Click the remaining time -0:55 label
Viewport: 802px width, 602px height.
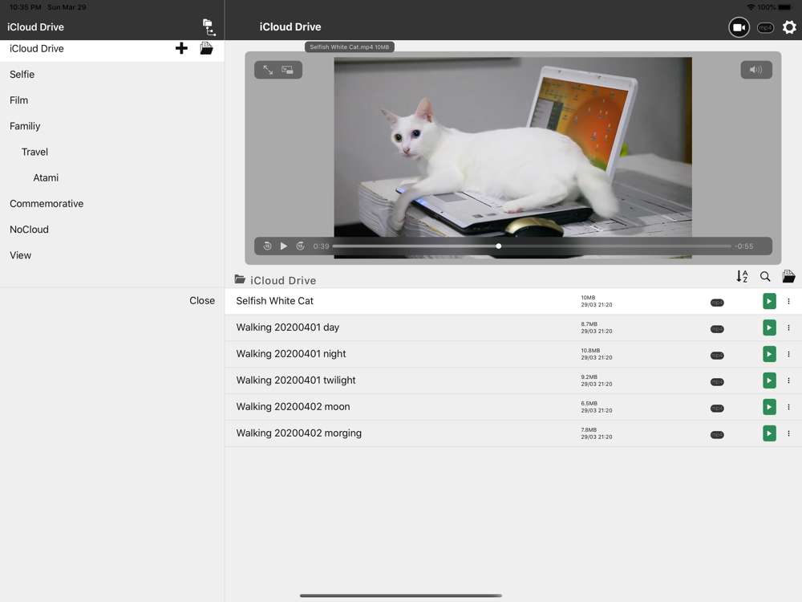[x=743, y=246]
